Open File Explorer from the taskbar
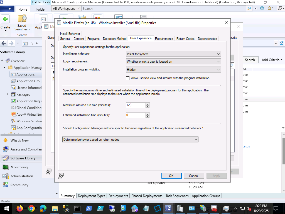 click(x=55, y=208)
